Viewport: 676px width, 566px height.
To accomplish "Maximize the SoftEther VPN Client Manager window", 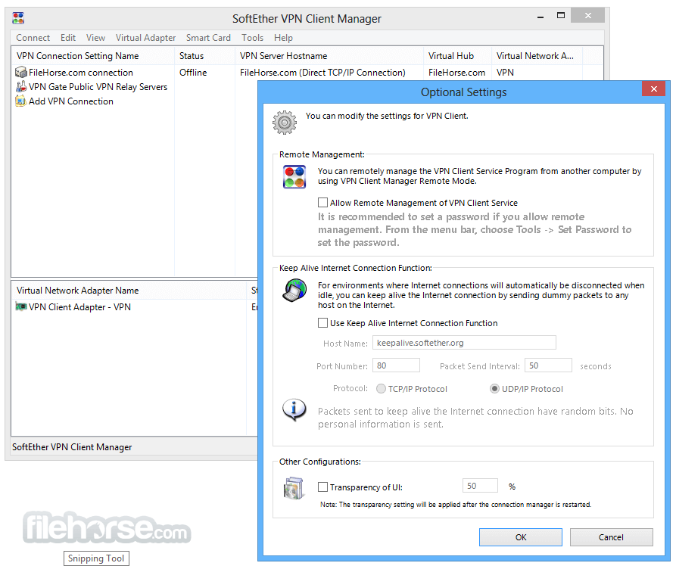I will pyautogui.click(x=560, y=16).
